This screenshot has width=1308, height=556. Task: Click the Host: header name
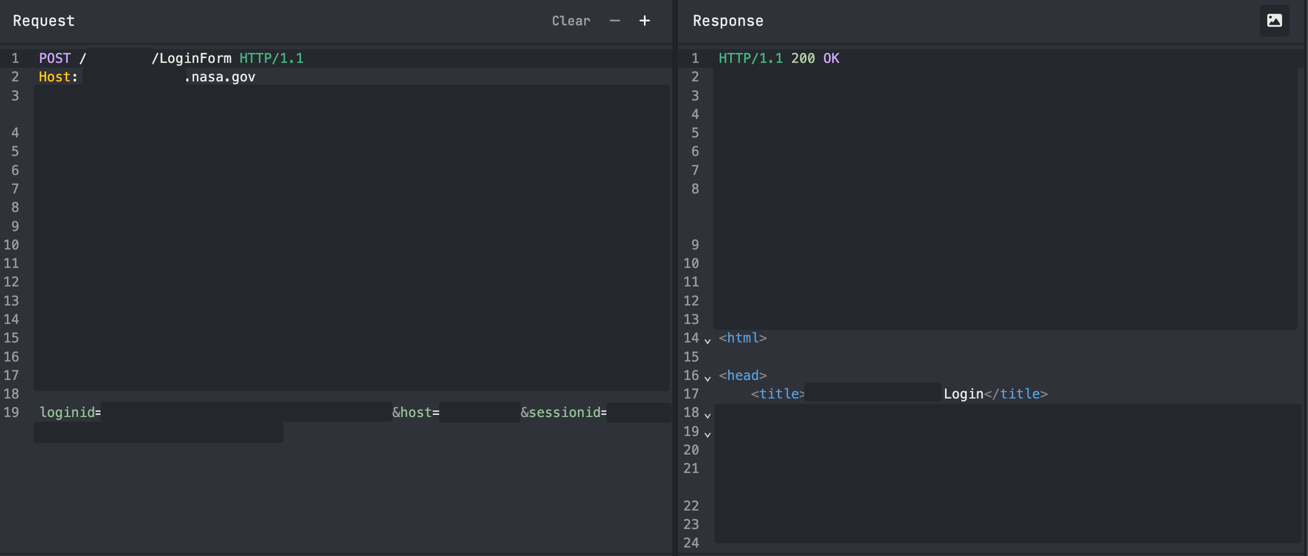tap(58, 77)
